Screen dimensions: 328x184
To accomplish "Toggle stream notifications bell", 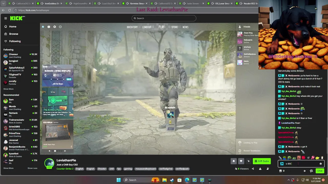I will pyautogui.click(x=234, y=161).
